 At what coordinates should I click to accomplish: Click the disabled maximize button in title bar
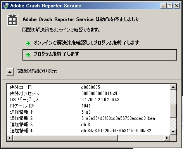pos(169,6)
